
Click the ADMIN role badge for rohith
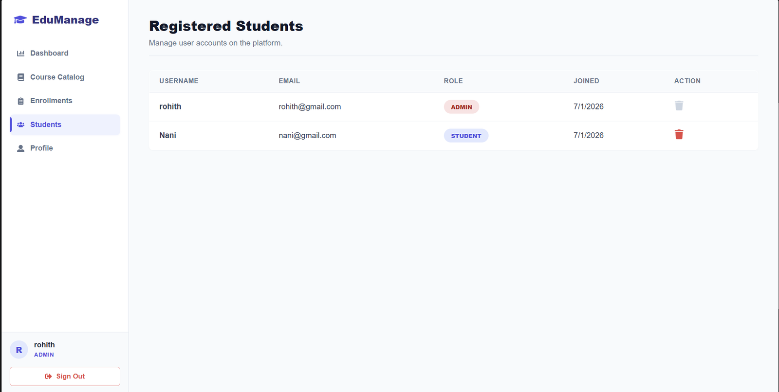tap(461, 107)
